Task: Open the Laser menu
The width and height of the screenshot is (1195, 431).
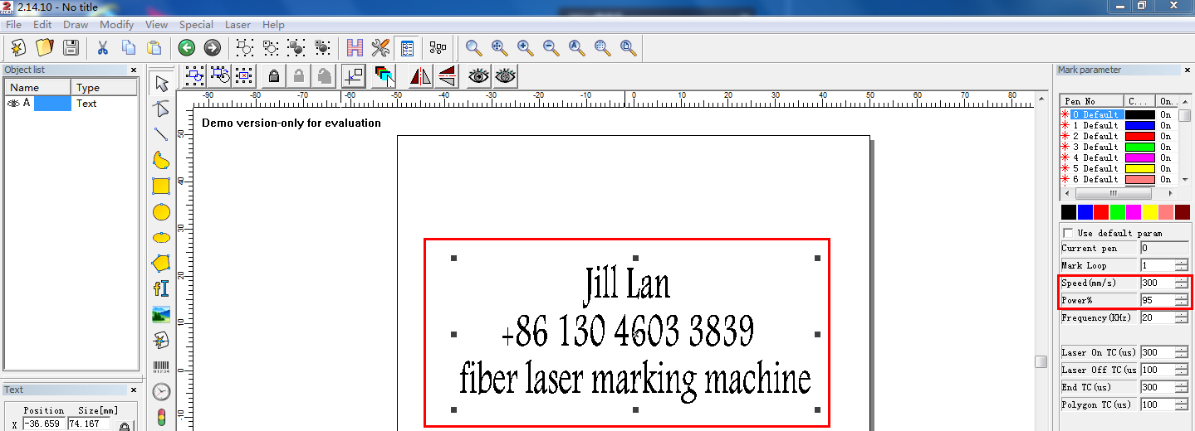Action: [238, 25]
